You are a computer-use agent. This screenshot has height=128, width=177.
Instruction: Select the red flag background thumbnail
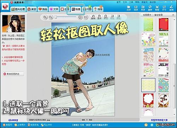tap(164, 24)
